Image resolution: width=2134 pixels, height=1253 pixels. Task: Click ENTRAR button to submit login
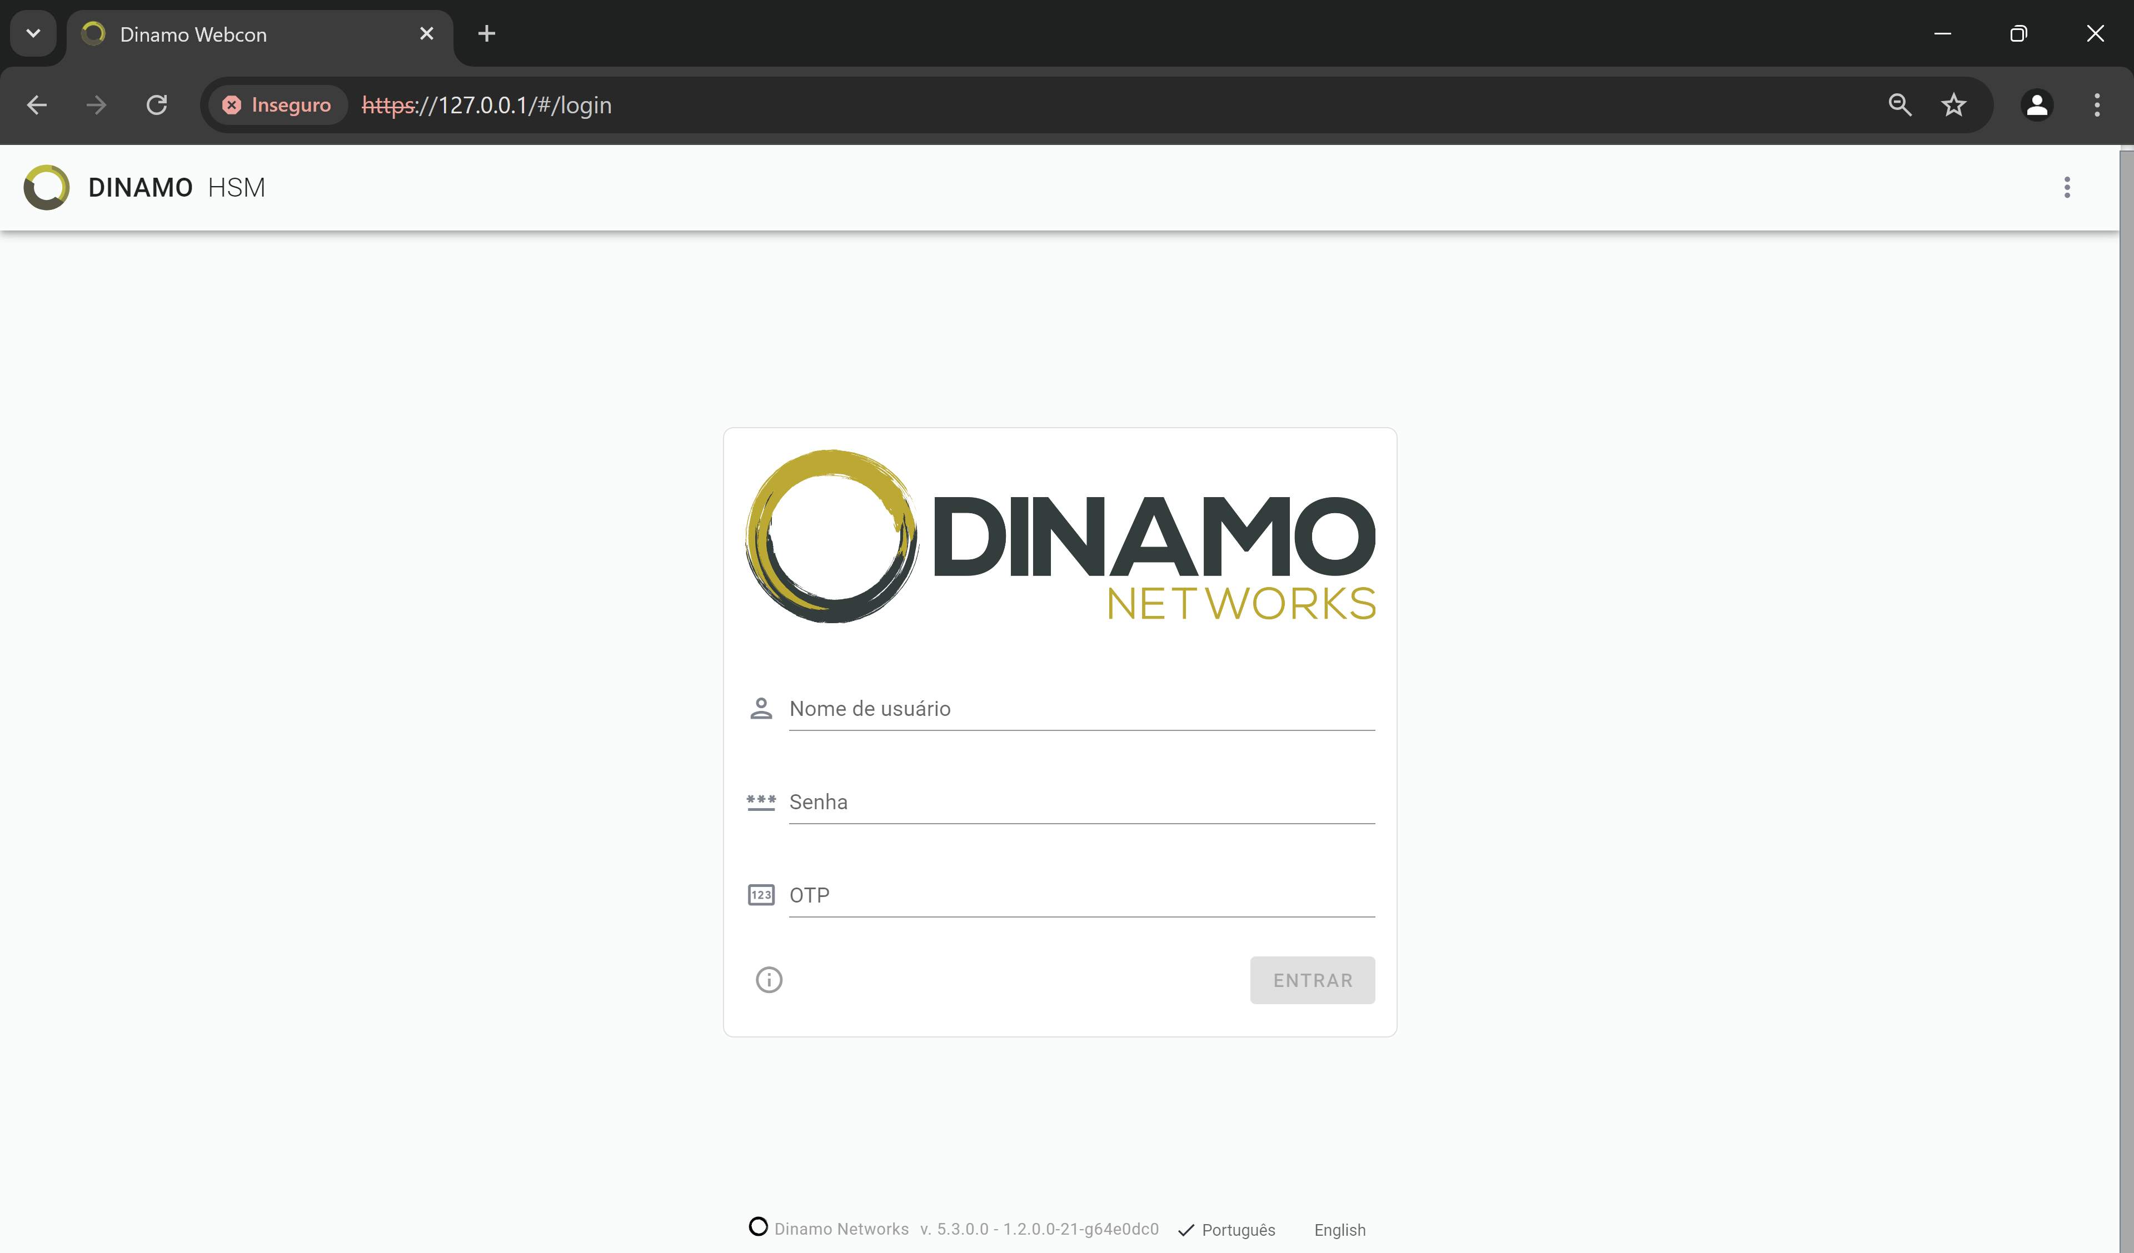[x=1312, y=980]
